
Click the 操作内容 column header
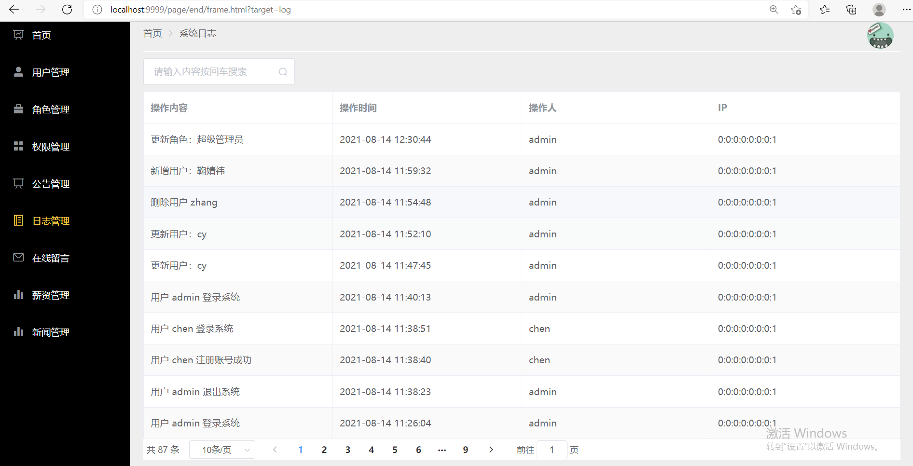(169, 108)
